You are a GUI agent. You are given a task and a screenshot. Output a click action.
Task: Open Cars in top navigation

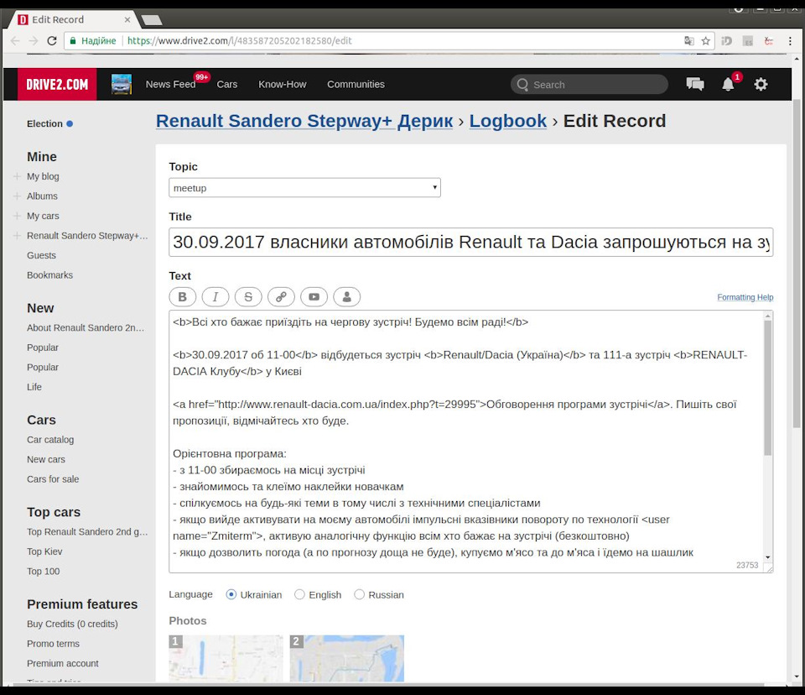point(227,84)
